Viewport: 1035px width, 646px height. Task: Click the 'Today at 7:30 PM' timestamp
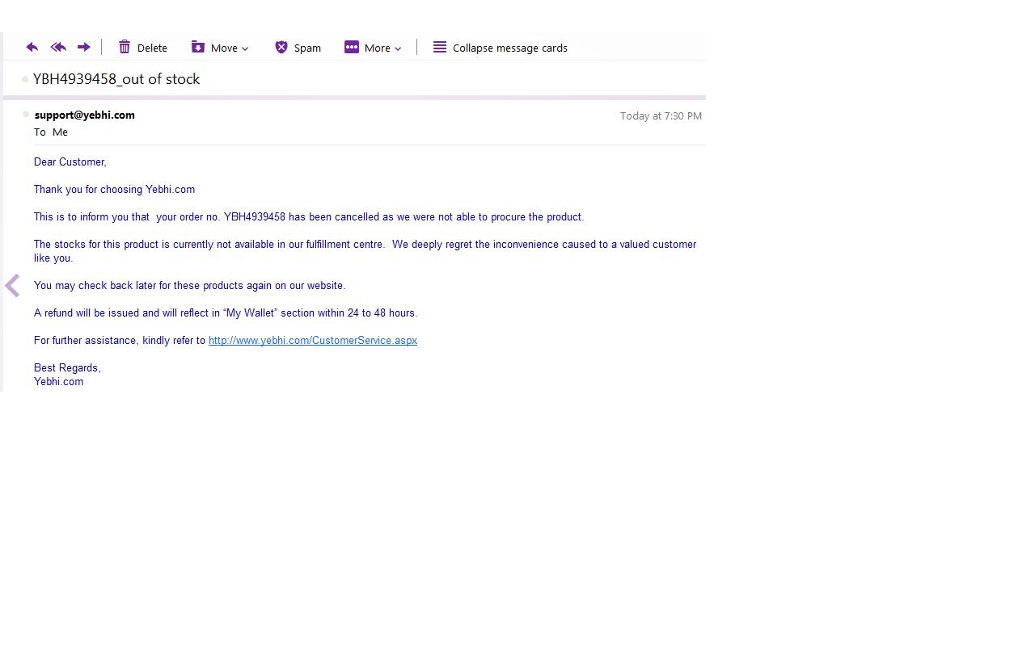click(660, 116)
